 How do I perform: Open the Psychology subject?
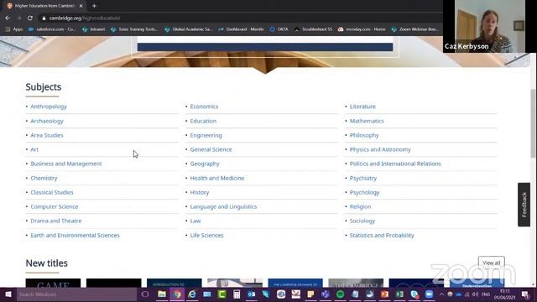tap(364, 192)
